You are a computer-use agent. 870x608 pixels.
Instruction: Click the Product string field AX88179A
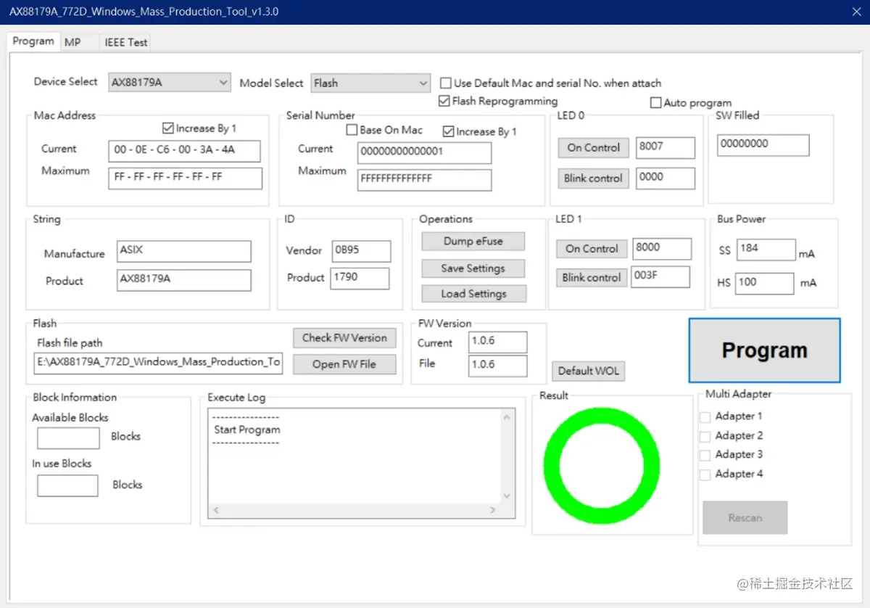coord(184,280)
